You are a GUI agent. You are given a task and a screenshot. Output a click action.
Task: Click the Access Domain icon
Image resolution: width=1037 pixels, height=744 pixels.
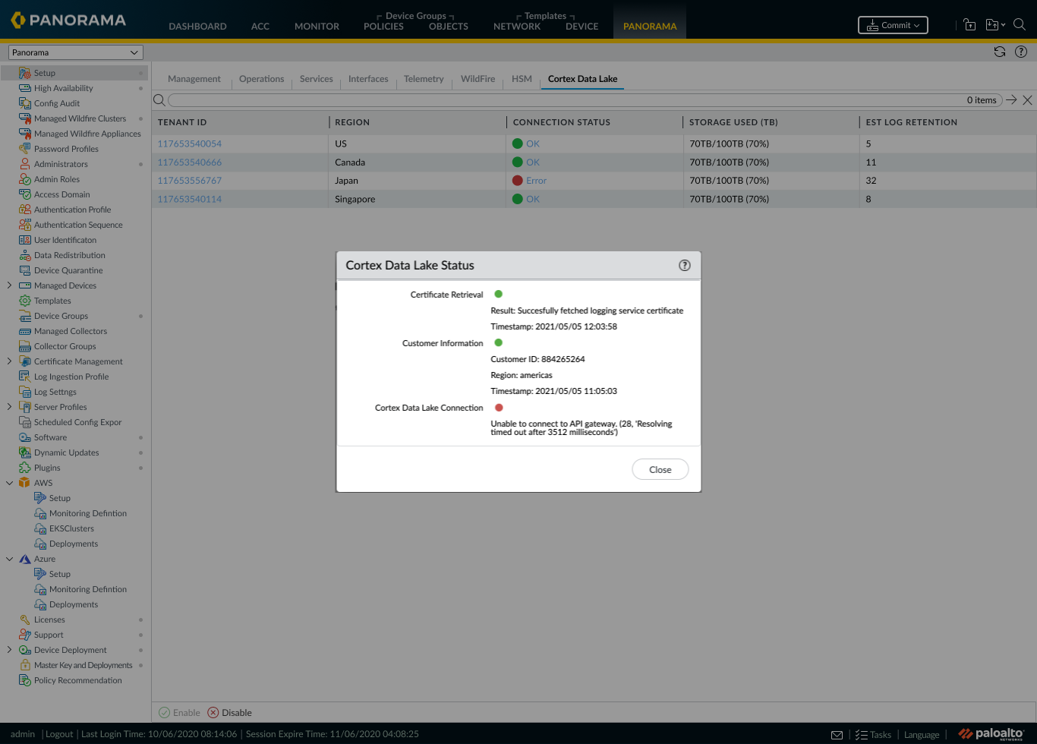click(x=25, y=194)
